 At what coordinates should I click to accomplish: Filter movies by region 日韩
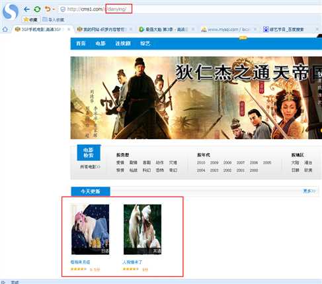[295, 170]
